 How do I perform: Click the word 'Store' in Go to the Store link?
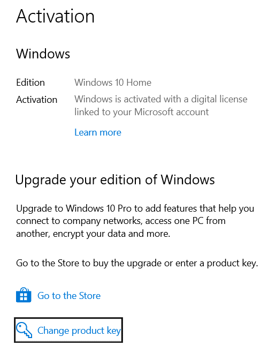pyautogui.click(x=90, y=296)
